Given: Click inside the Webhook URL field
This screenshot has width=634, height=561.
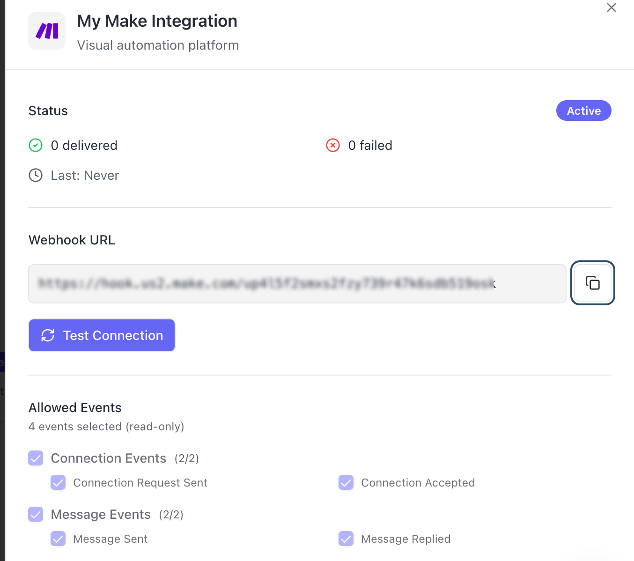Looking at the screenshot, I should [x=297, y=284].
